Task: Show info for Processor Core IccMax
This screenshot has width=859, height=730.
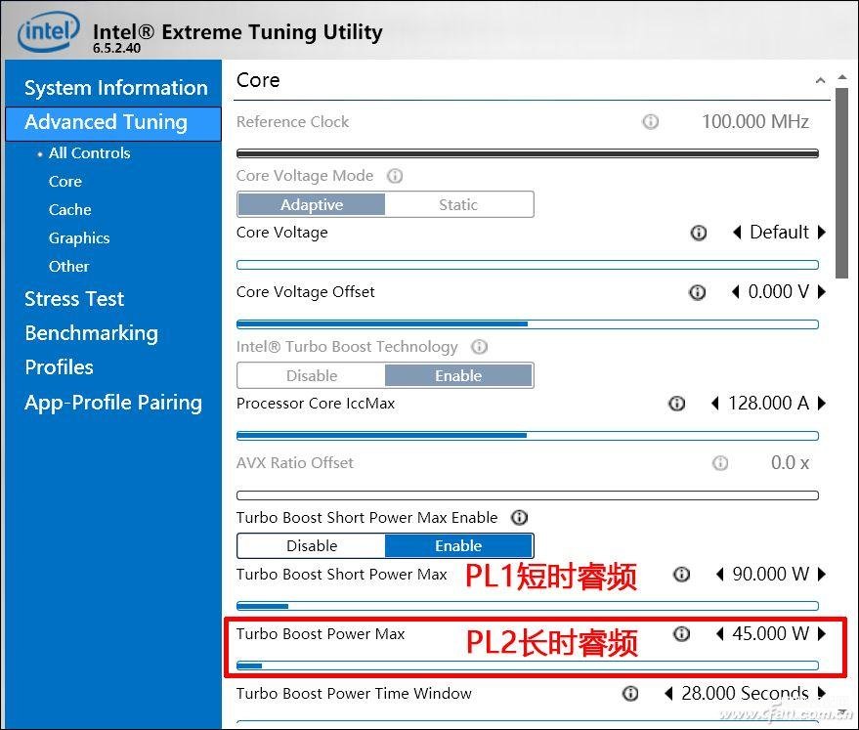Action: [676, 404]
